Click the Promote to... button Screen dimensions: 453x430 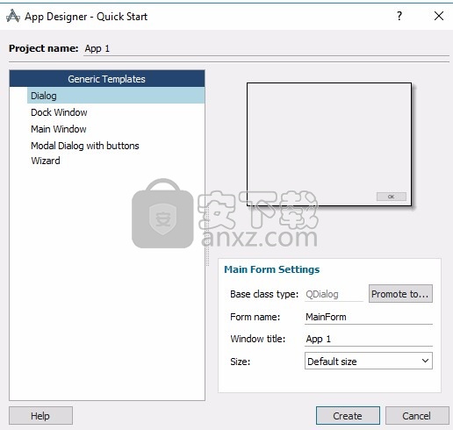400,294
